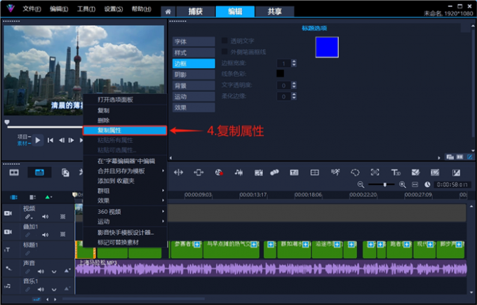Screen dimensions: 477x305
Task: Expand the context menu 运动 submenu
Action: pos(163,222)
